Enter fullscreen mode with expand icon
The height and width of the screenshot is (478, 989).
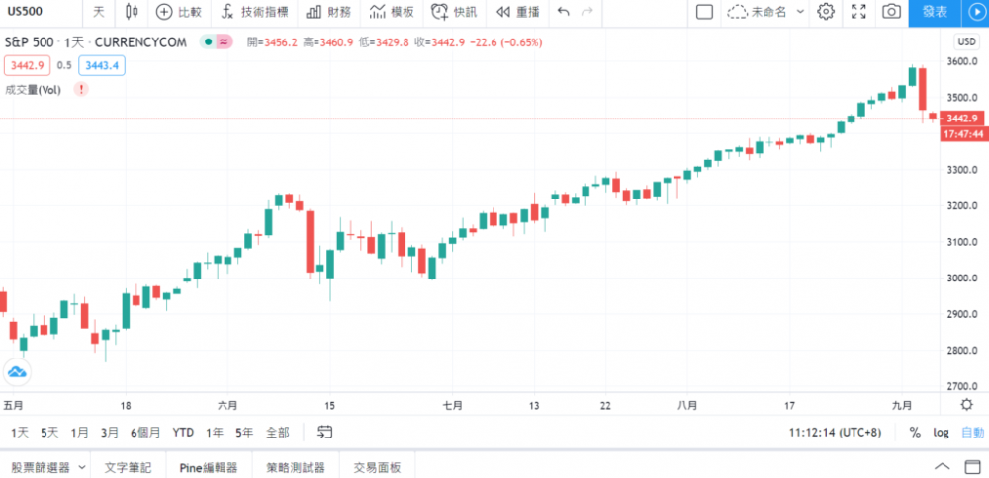coord(858,11)
